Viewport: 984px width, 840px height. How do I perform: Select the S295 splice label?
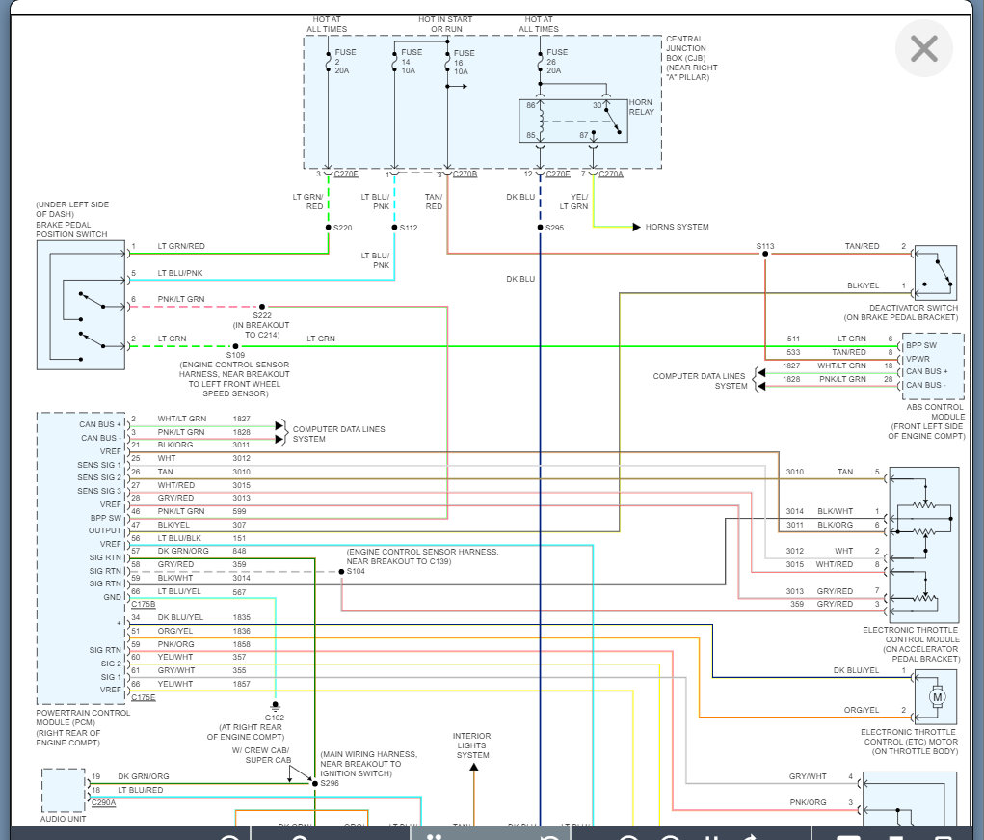pyautogui.click(x=555, y=228)
